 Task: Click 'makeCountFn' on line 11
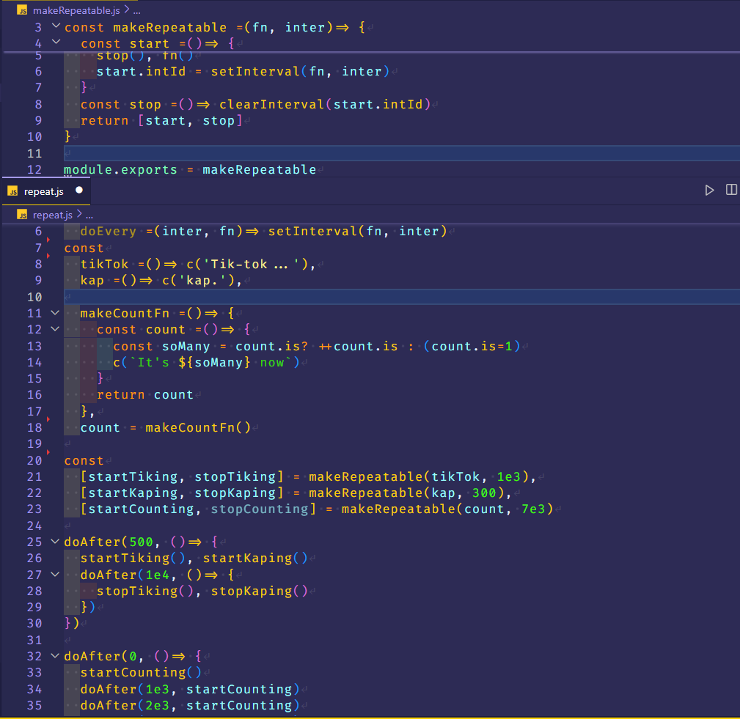tap(125, 313)
